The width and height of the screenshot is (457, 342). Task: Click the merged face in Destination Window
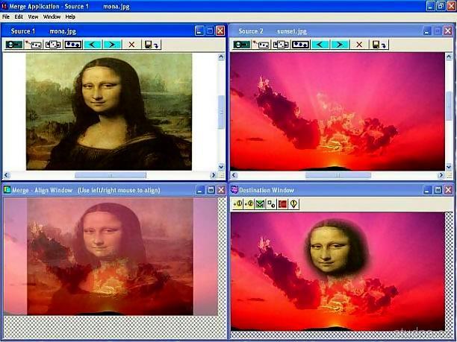point(335,249)
